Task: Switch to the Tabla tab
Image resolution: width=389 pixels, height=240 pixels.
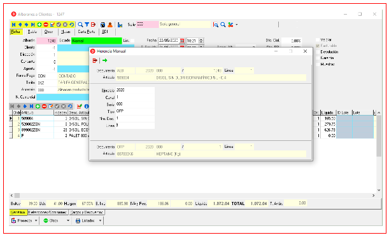Action: pos(32,32)
